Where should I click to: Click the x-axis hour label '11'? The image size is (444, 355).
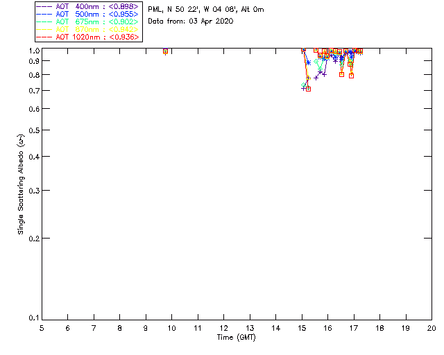tap(198, 328)
